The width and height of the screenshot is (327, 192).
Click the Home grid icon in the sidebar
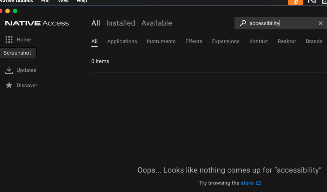(9, 40)
